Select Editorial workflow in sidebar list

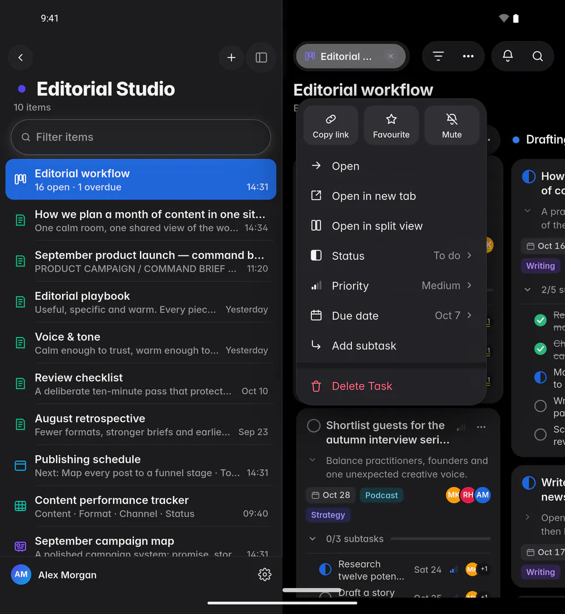(x=141, y=180)
